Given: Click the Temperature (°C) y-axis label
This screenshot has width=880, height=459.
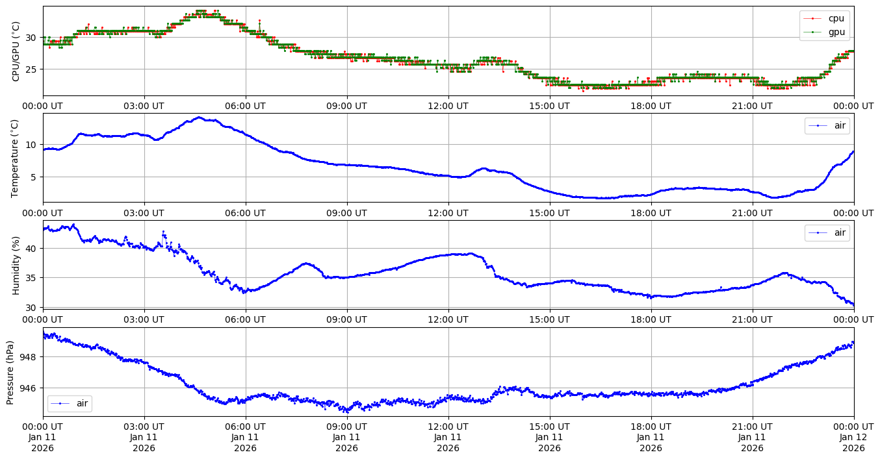Looking at the screenshot, I should [16, 158].
